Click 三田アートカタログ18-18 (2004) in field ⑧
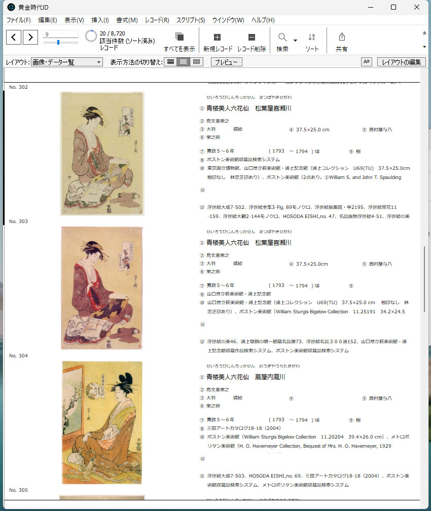 pos(243,428)
